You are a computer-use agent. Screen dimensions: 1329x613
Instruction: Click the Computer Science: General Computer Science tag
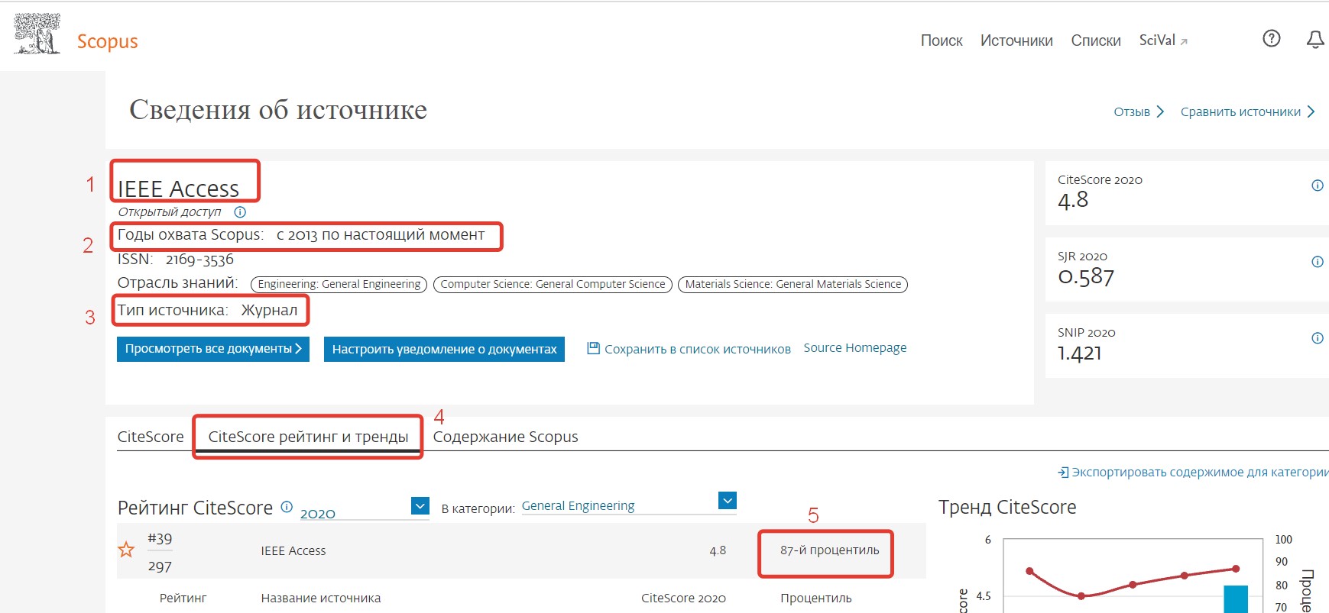[553, 284]
